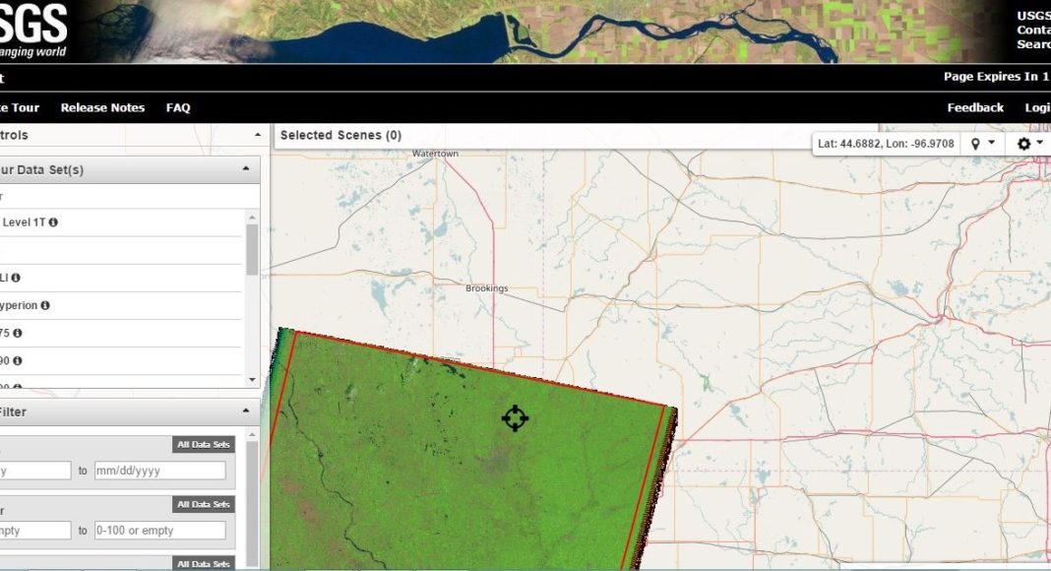
Task: Show info for the dataset ending in 90
Action: (18, 360)
